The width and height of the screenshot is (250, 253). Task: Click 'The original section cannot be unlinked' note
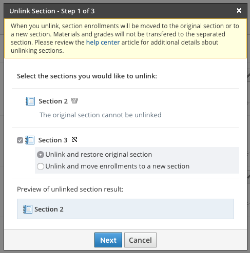[101, 115]
